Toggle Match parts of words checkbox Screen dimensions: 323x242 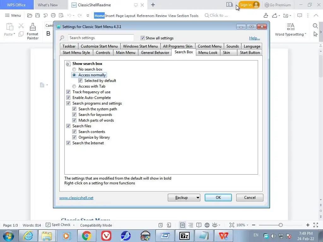[x=74, y=120]
